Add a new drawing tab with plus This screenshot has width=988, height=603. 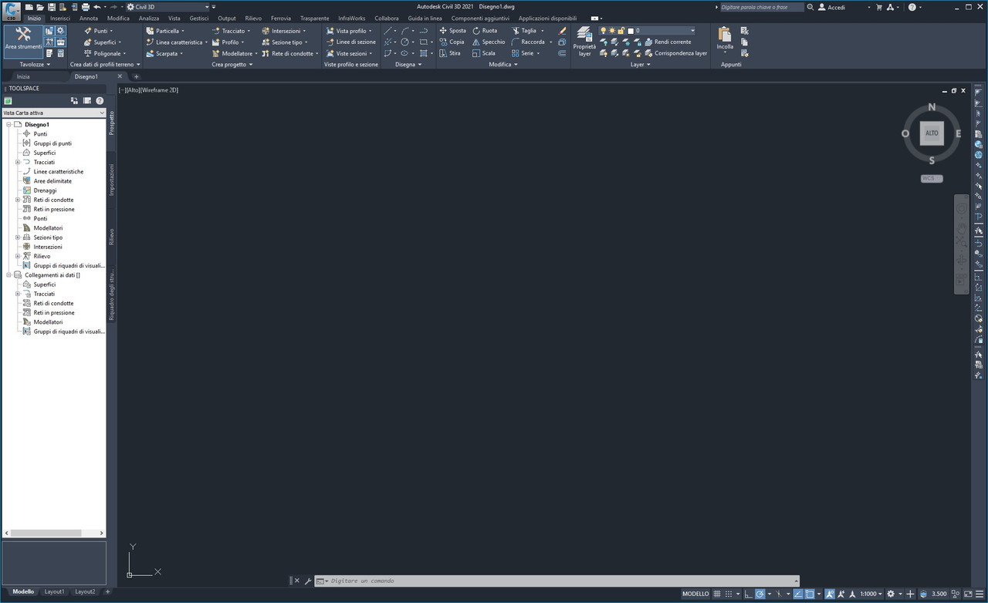[137, 76]
